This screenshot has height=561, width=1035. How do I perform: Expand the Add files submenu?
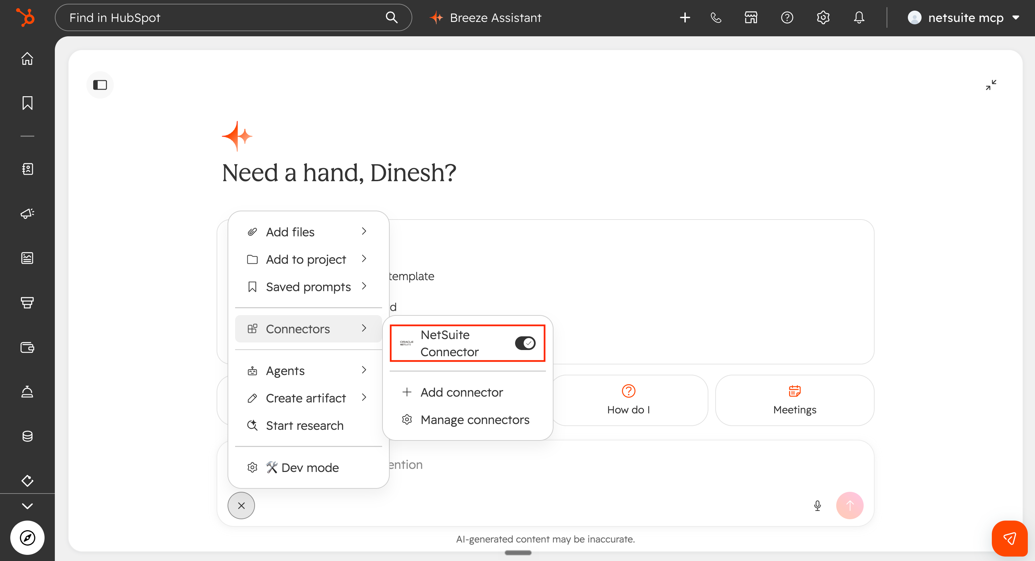pos(308,232)
